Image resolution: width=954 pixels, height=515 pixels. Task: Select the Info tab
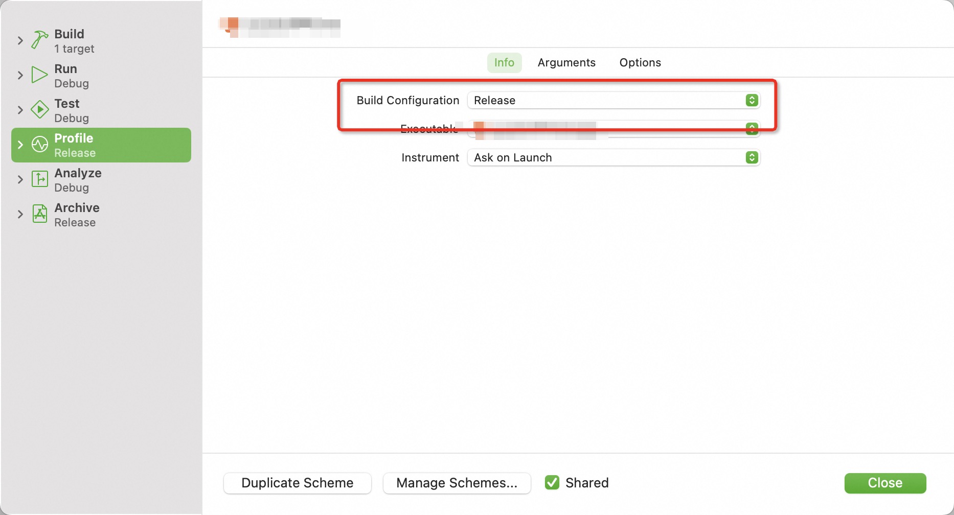click(504, 62)
